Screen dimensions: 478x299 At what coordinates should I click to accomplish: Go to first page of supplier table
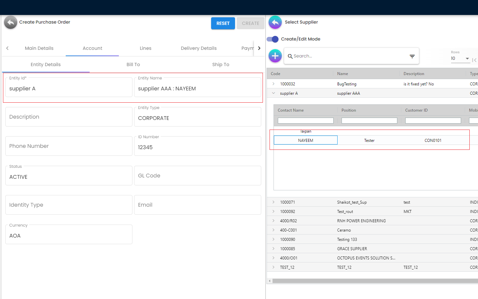[474, 60]
